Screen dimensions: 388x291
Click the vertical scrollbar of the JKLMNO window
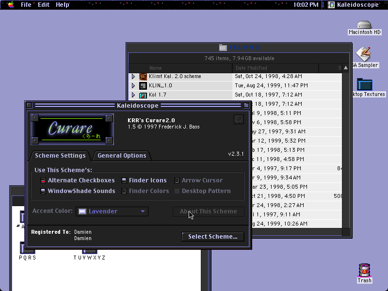(x=346, y=150)
